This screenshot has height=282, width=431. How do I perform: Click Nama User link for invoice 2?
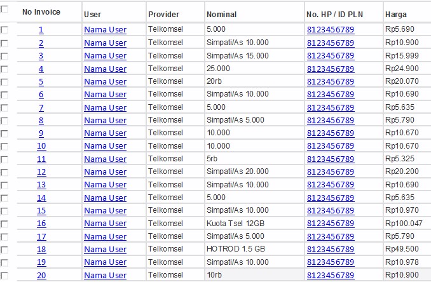click(x=106, y=43)
